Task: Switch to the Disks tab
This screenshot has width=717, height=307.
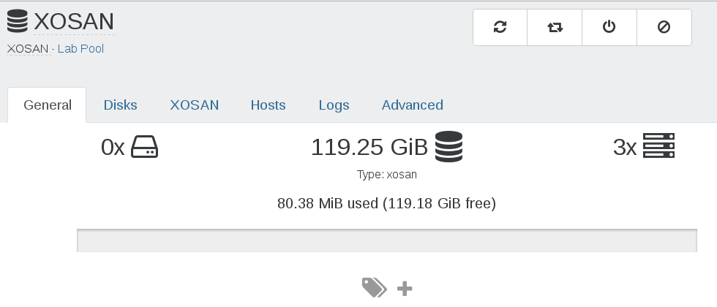Action: pyautogui.click(x=120, y=105)
